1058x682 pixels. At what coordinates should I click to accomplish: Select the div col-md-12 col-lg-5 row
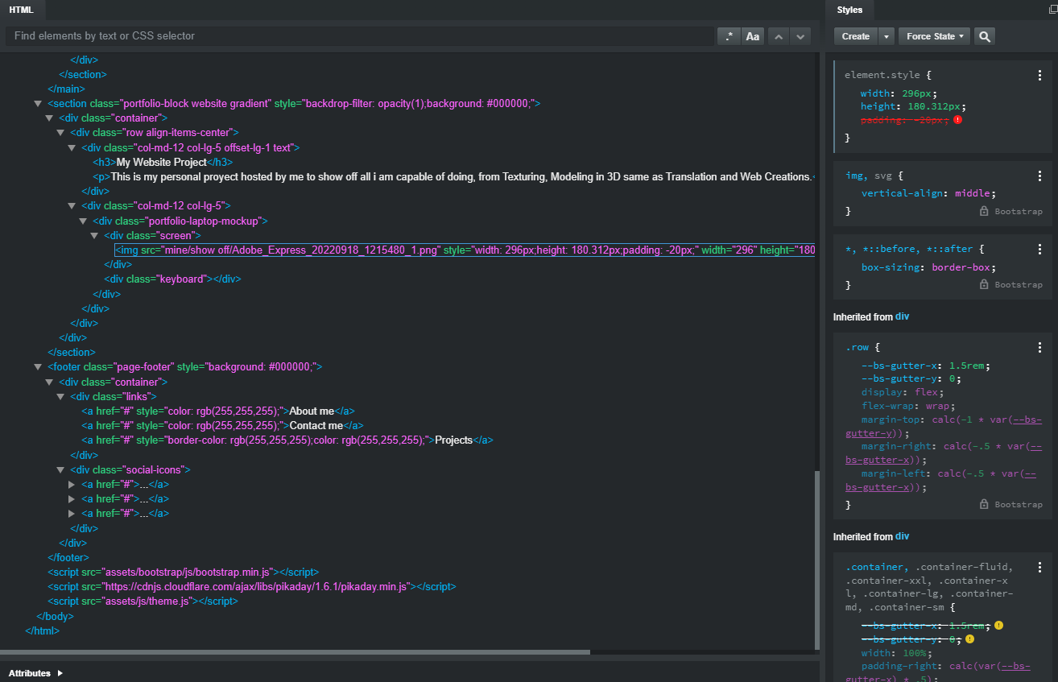156,205
